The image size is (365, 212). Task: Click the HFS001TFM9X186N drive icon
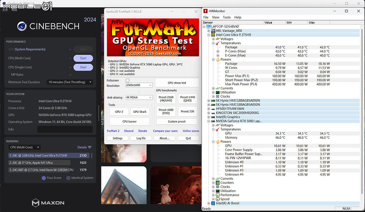pyautogui.click(x=213, y=109)
